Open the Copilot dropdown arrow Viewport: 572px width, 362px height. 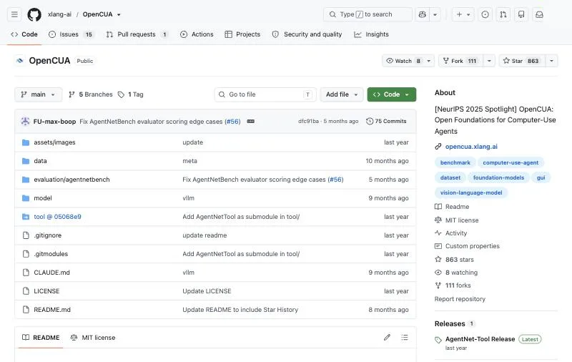[x=435, y=14]
